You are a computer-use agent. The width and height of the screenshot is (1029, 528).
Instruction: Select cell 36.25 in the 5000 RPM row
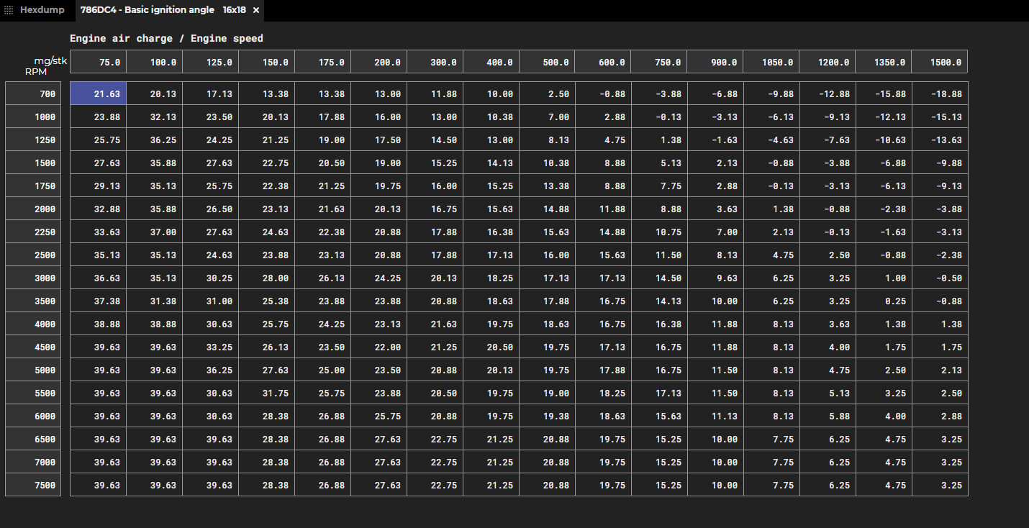click(x=210, y=370)
